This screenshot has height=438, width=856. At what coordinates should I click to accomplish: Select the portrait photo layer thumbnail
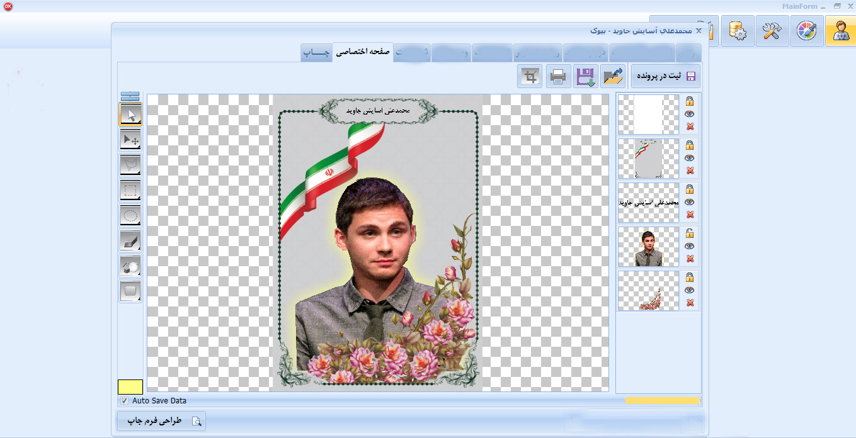tap(649, 247)
